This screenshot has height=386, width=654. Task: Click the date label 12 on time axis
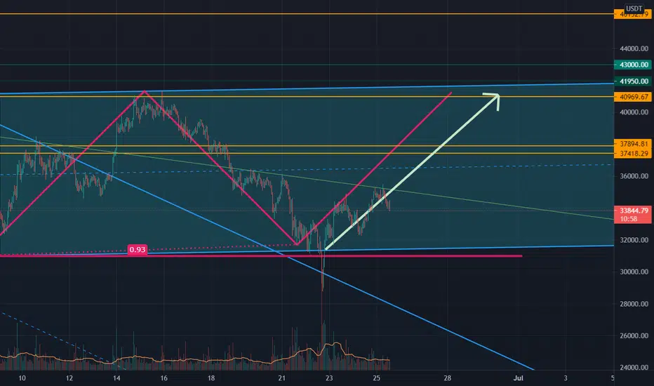click(x=69, y=378)
